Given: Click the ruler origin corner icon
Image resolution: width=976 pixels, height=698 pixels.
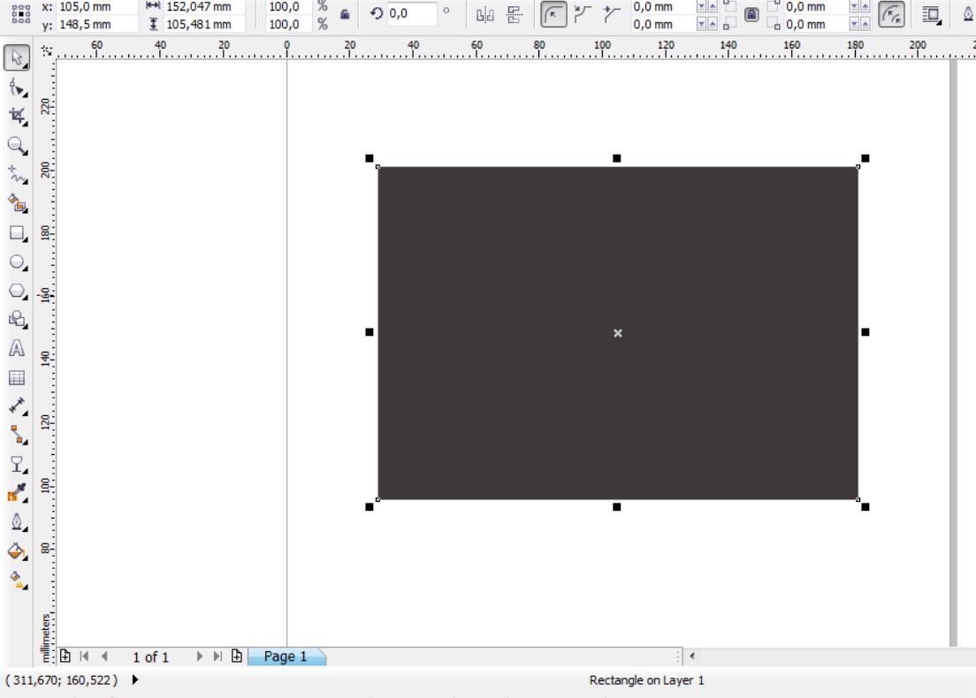Looking at the screenshot, I should click(47, 50).
